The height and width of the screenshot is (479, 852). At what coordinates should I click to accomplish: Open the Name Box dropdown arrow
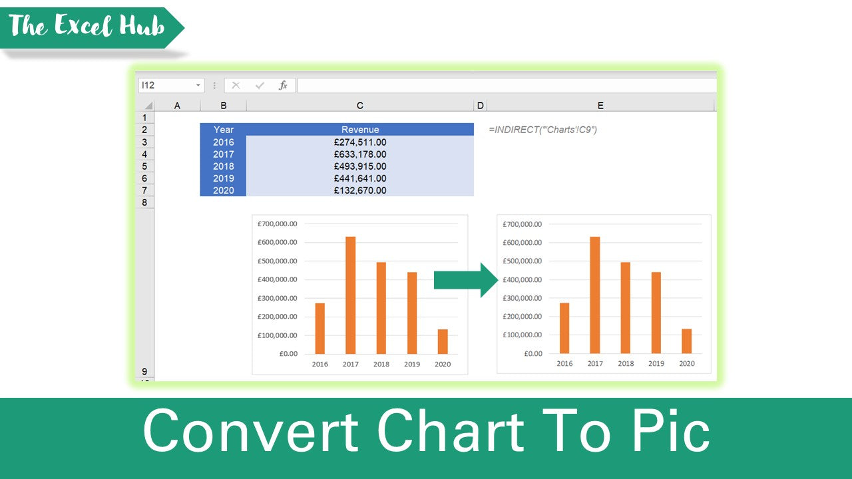coord(198,85)
